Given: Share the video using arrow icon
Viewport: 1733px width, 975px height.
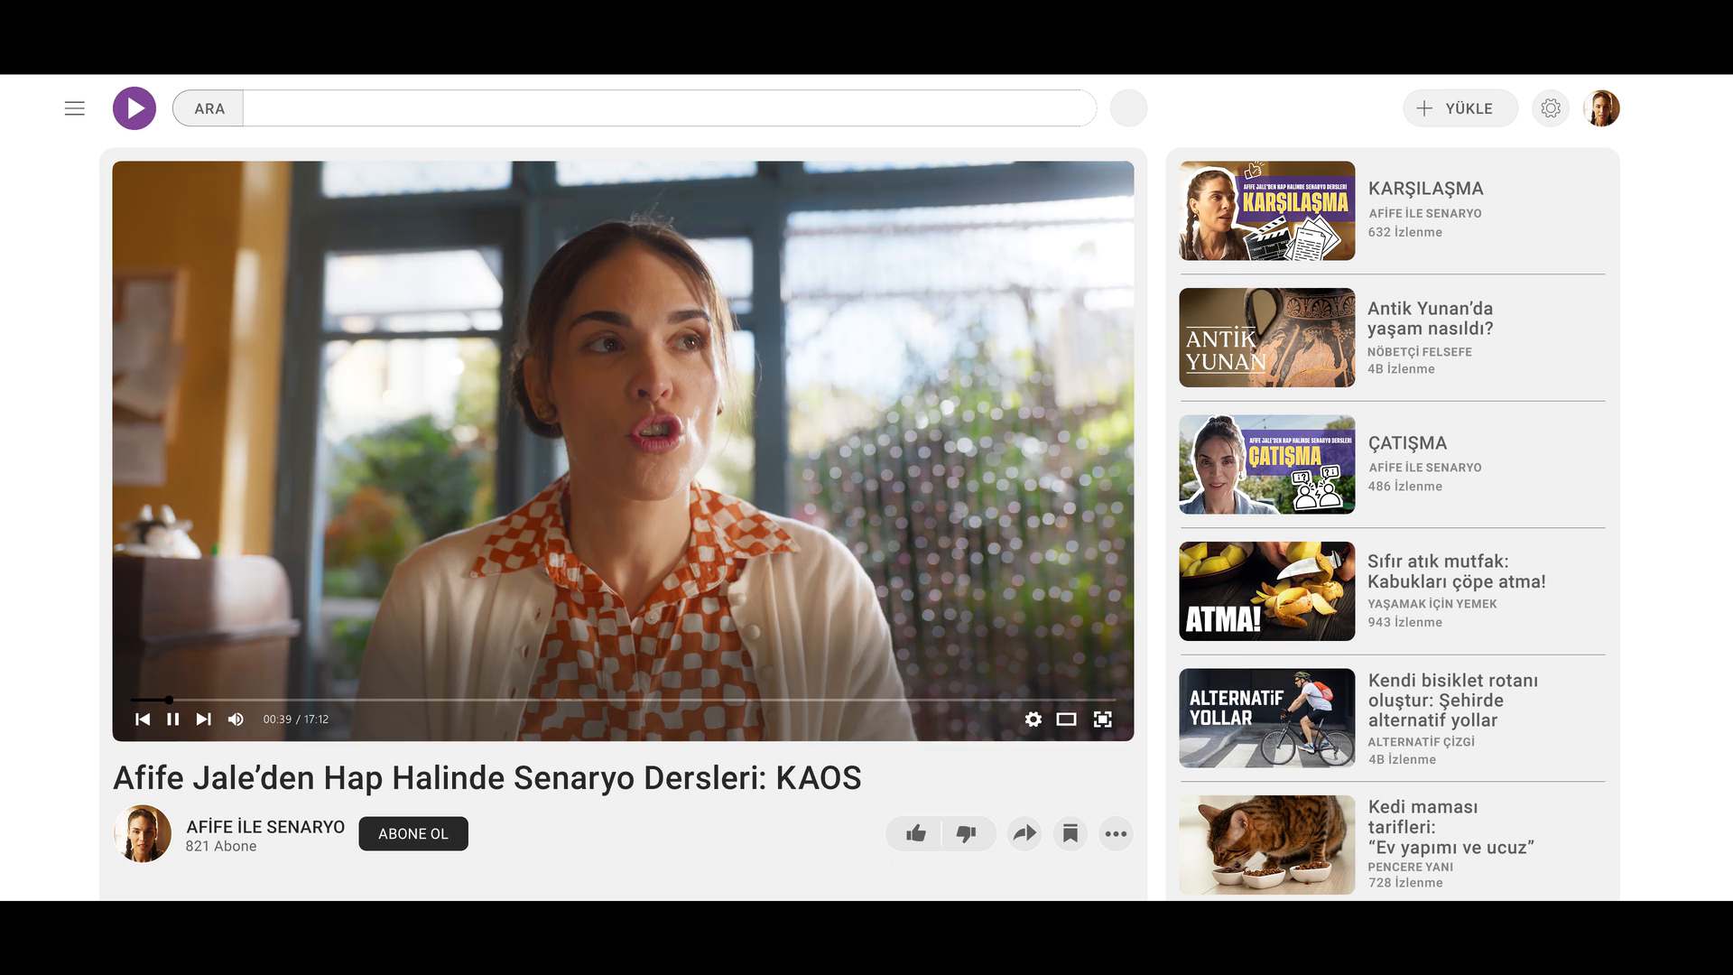Looking at the screenshot, I should [x=1024, y=833].
